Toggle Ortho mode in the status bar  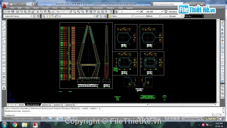click(x=50, y=118)
